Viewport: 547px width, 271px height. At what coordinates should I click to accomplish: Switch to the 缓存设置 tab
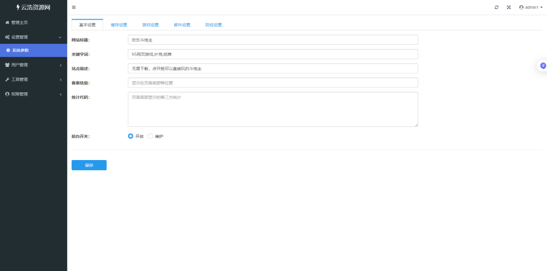coord(119,25)
